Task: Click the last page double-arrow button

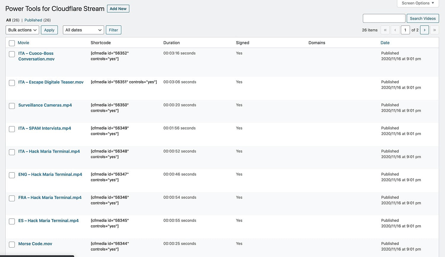Action: [x=434, y=30]
